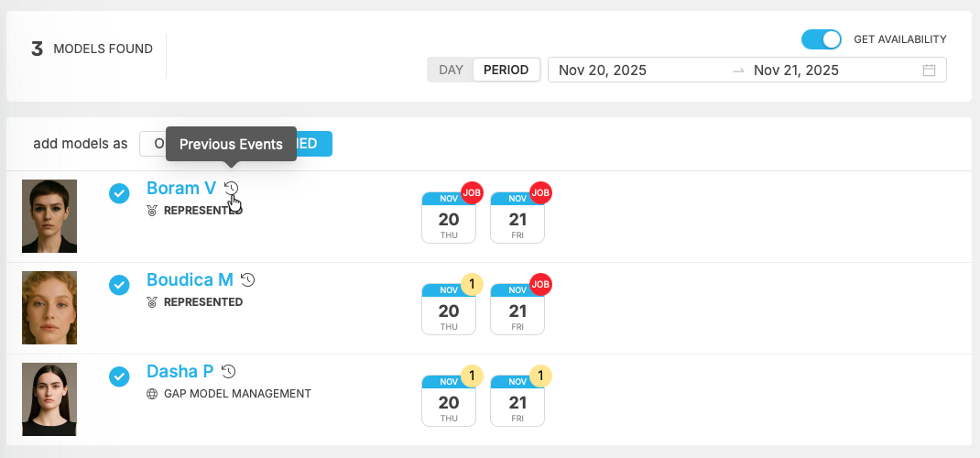Click history icon next to Boudica M

(247, 280)
